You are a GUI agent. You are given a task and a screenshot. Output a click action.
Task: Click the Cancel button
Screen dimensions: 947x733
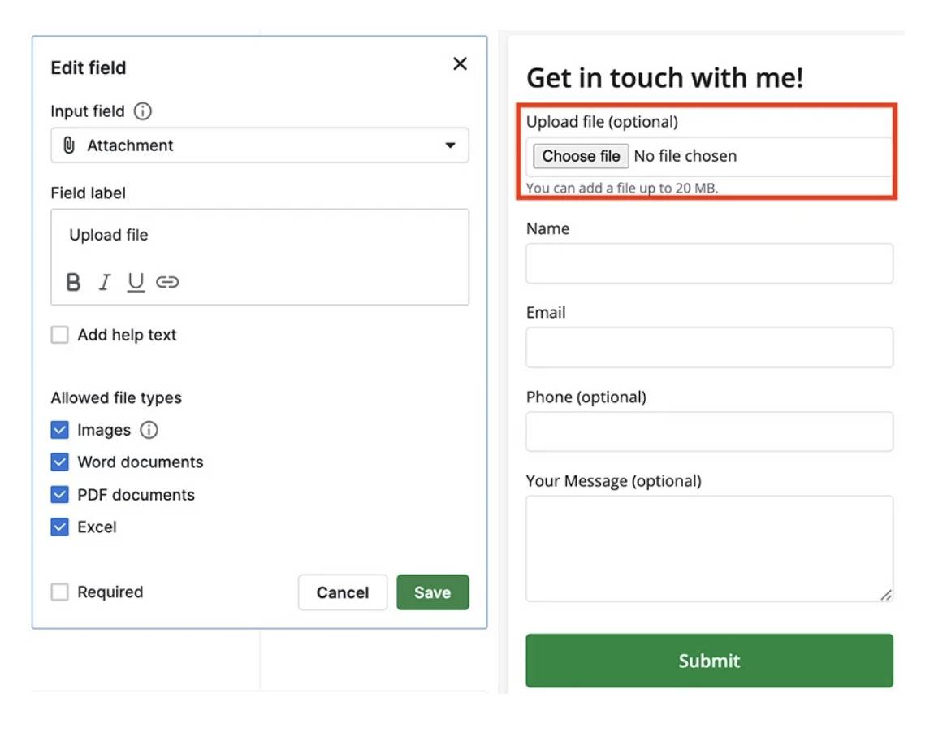(x=342, y=592)
